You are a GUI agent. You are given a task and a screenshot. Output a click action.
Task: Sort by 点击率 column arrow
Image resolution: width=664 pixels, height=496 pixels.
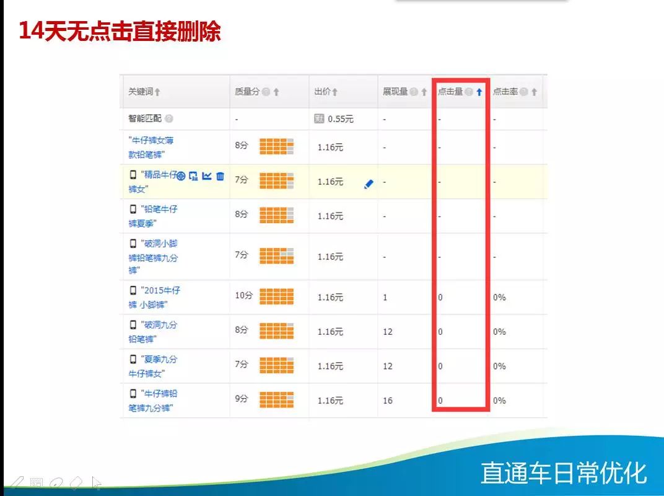point(534,92)
